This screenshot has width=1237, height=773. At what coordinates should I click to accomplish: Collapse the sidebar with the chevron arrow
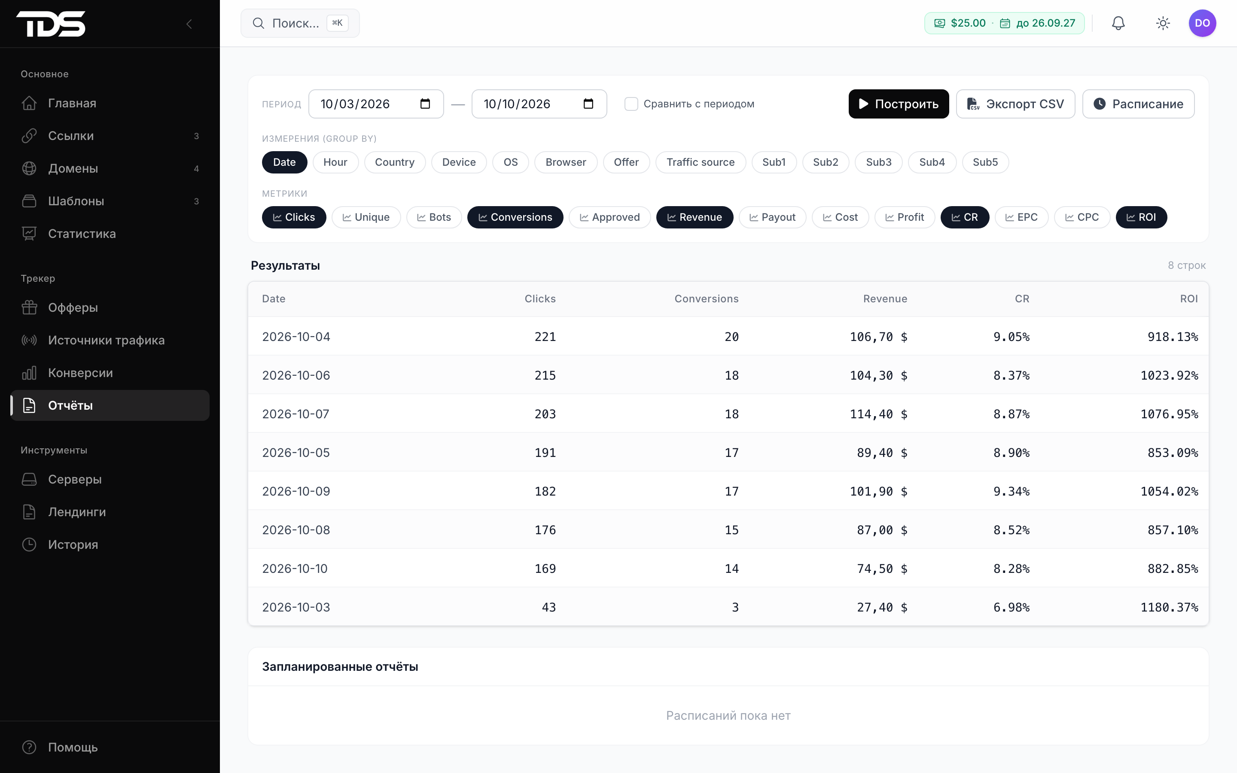(x=189, y=24)
